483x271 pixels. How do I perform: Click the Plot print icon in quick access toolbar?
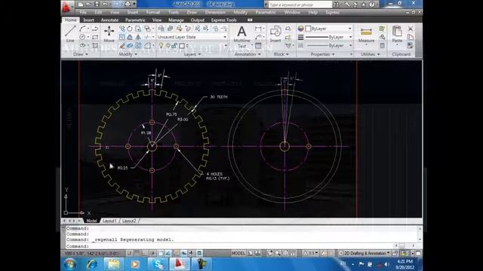pos(128,5)
